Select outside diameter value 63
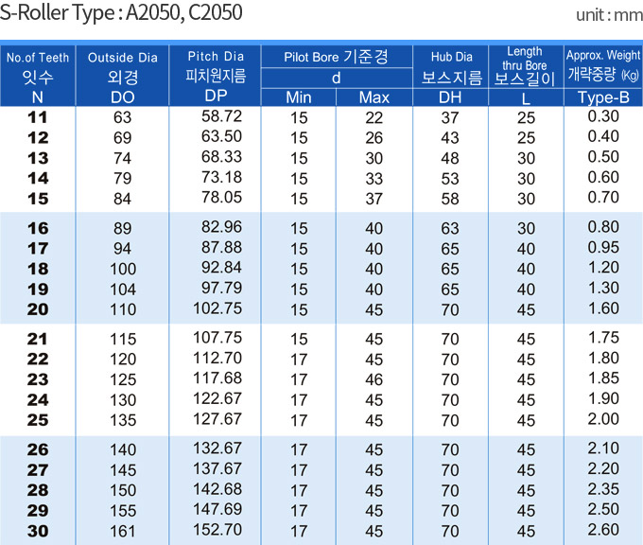The width and height of the screenshot is (643, 545). [x=123, y=117]
